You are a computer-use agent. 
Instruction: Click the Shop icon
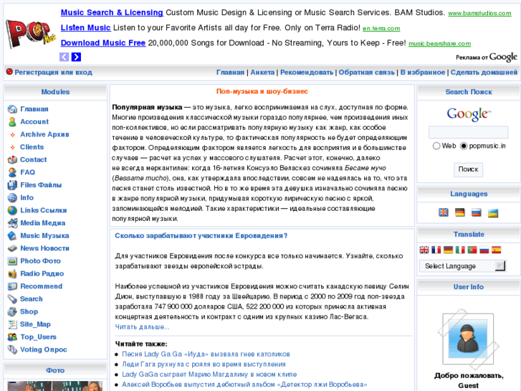click(x=12, y=311)
